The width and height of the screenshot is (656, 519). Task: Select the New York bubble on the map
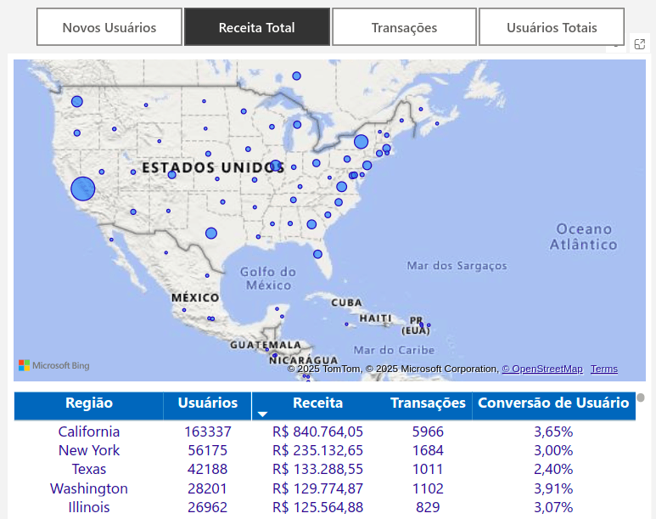pos(361,142)
